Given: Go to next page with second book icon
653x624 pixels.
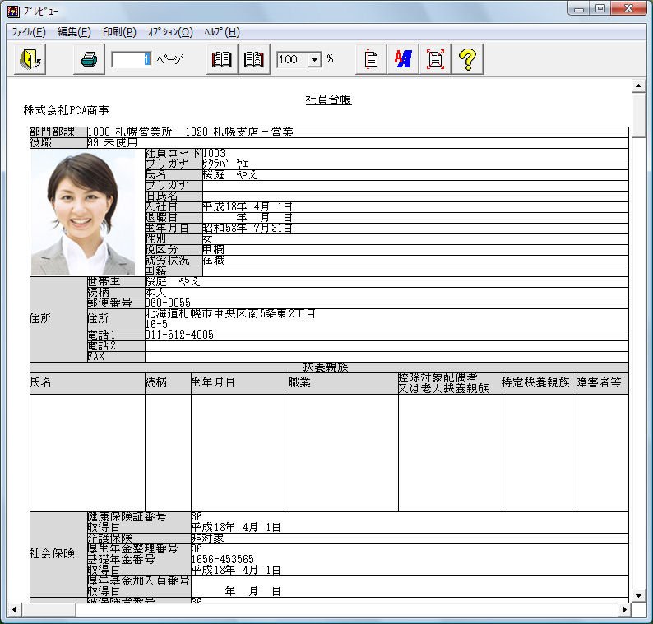Looking at the screenshot, I should pos(254,59).
